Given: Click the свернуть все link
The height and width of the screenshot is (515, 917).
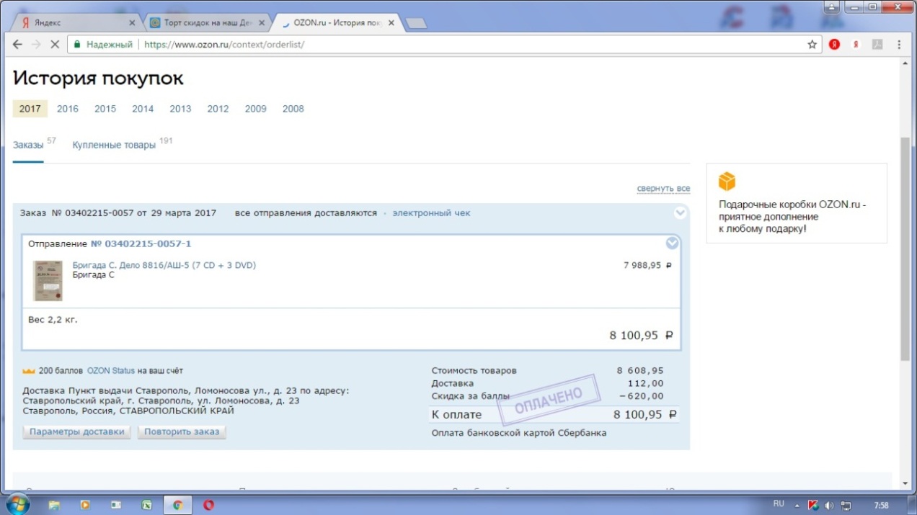Looking at the screenshot, I should click(x=663, y=189).
